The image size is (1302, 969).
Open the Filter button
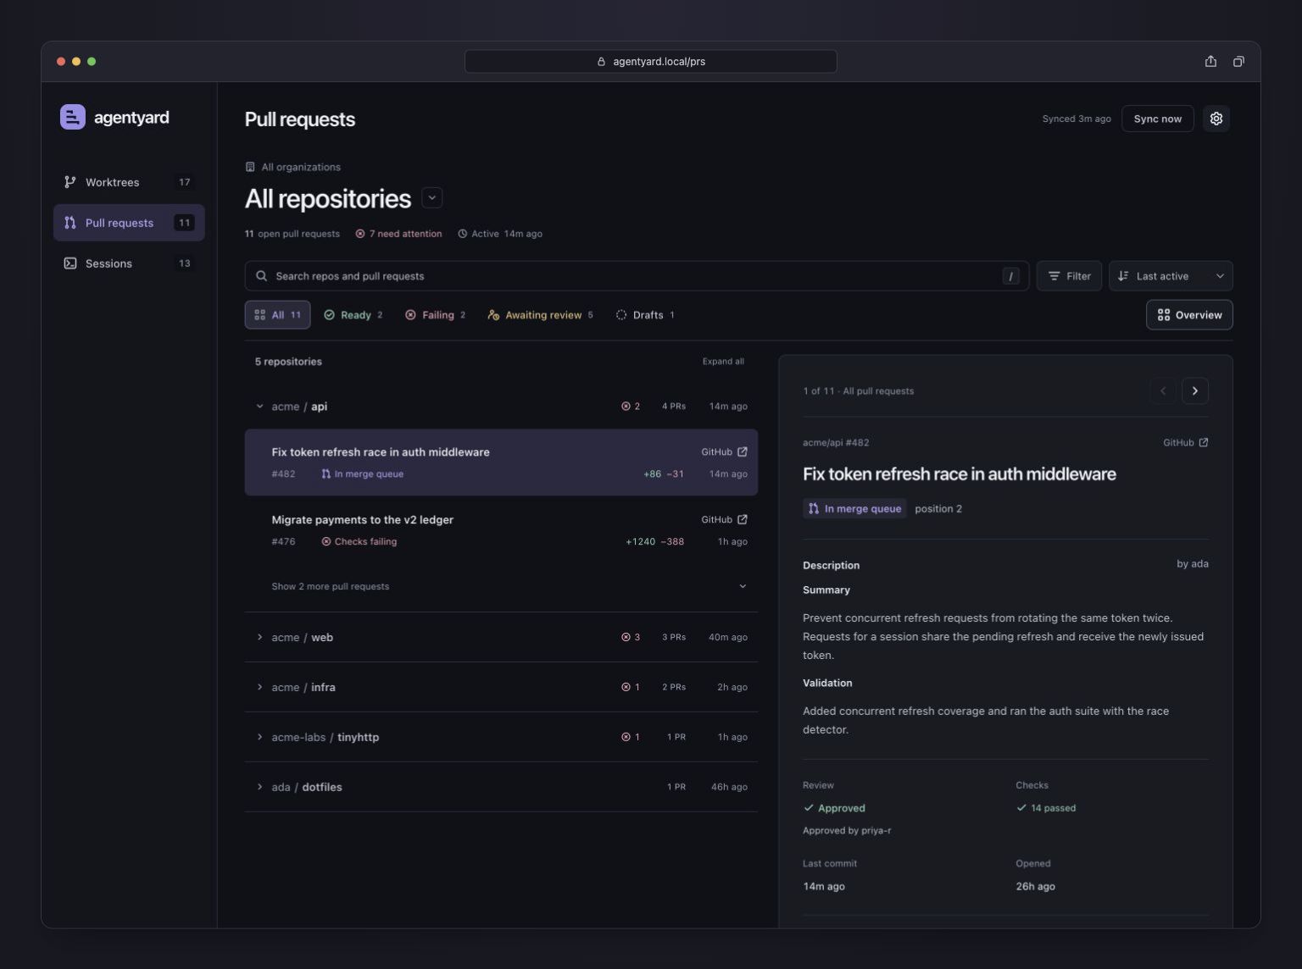[1069, 276]
